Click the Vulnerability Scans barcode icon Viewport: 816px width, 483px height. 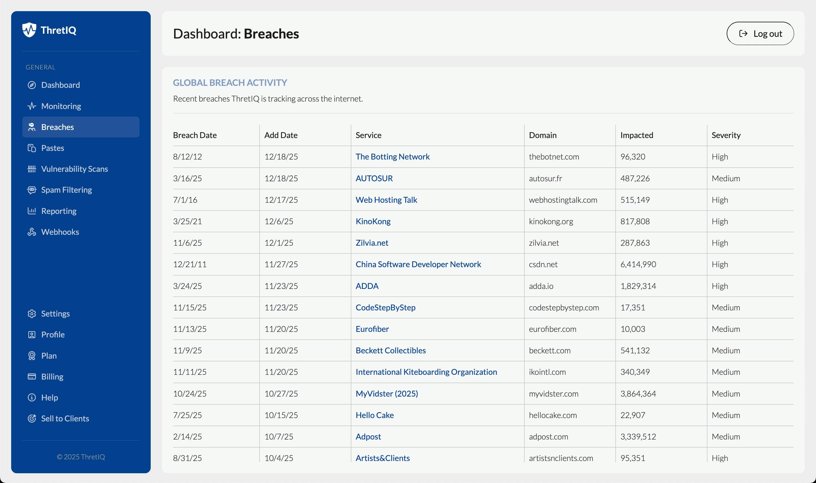pyautogui.click(x=32, y=169)
